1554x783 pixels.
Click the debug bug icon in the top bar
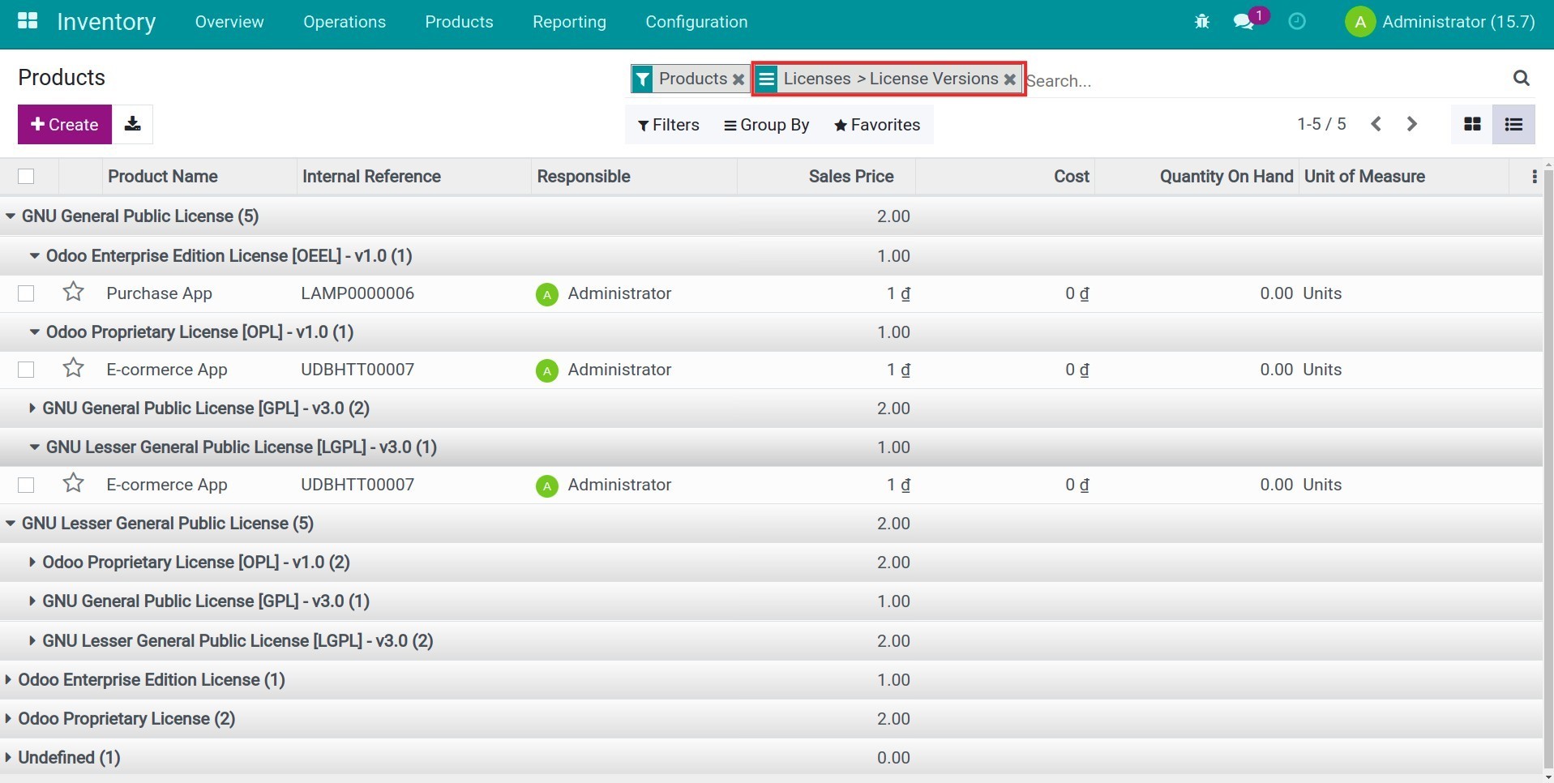click(x=1201, y=21)
